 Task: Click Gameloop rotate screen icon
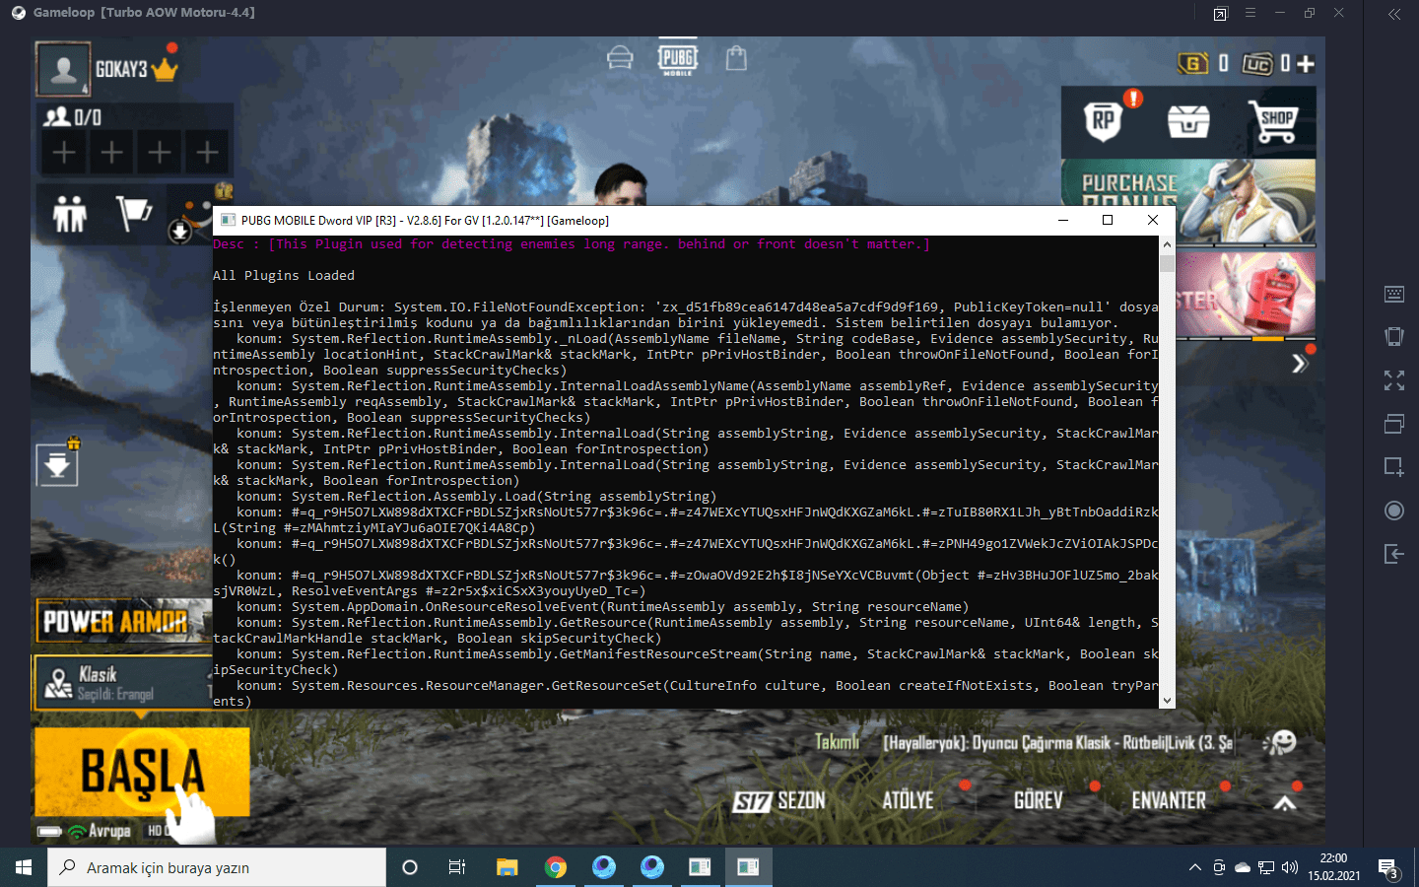(x=1394, y=337)
